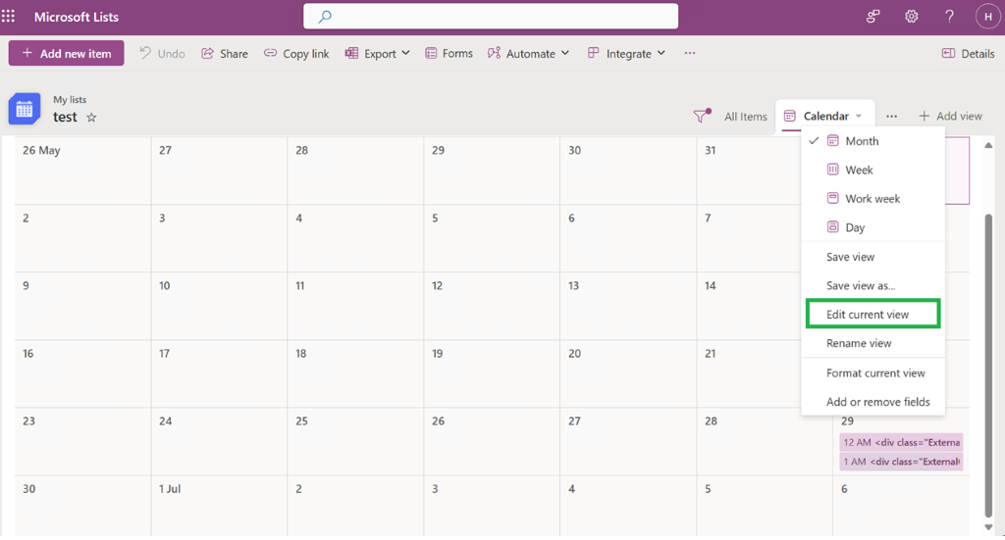Screen dimensions: 1005x540
Task: Open the Help question mark icon
Action: [x=949, y=17]
